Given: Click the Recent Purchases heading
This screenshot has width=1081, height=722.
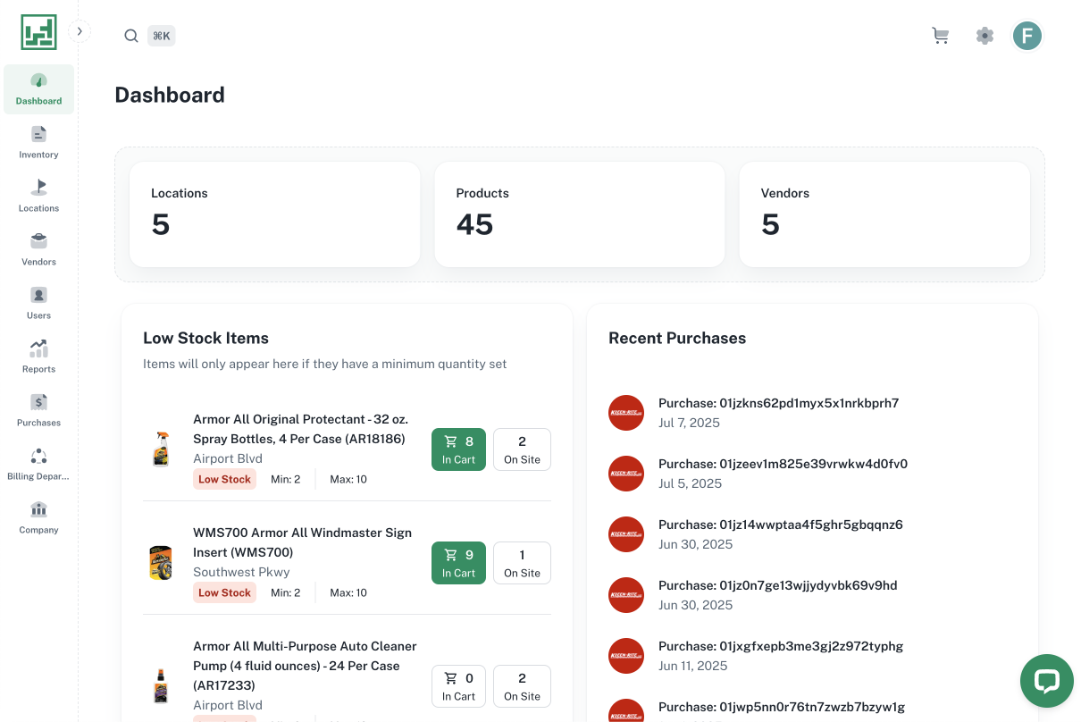Looking at the screenshot, I should [x=677, y=338].
